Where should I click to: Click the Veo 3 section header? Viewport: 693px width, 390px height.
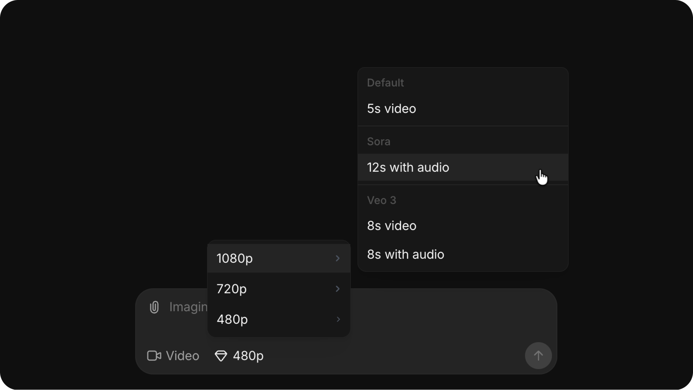pos(381,200)
